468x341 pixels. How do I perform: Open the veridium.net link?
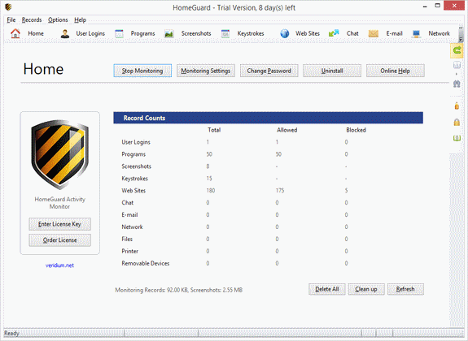click(x=59, y=265)
